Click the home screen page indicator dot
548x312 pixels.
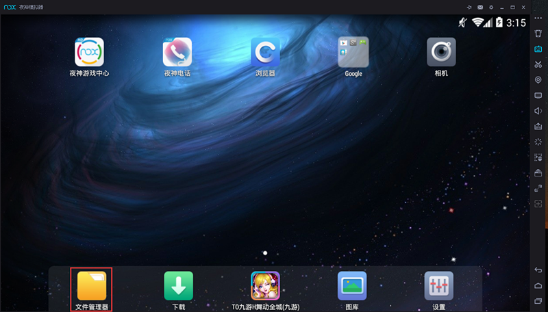[265, 253]
